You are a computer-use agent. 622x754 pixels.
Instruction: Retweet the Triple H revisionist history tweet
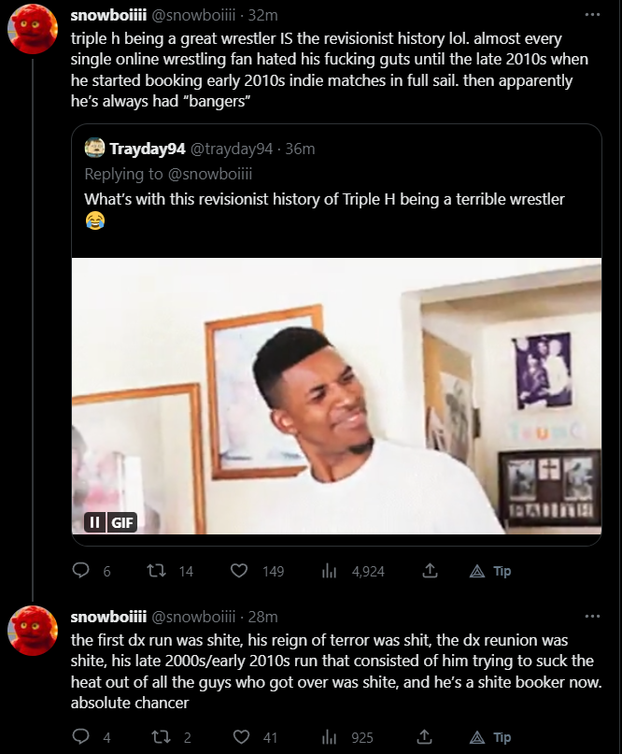pos(158,570)
